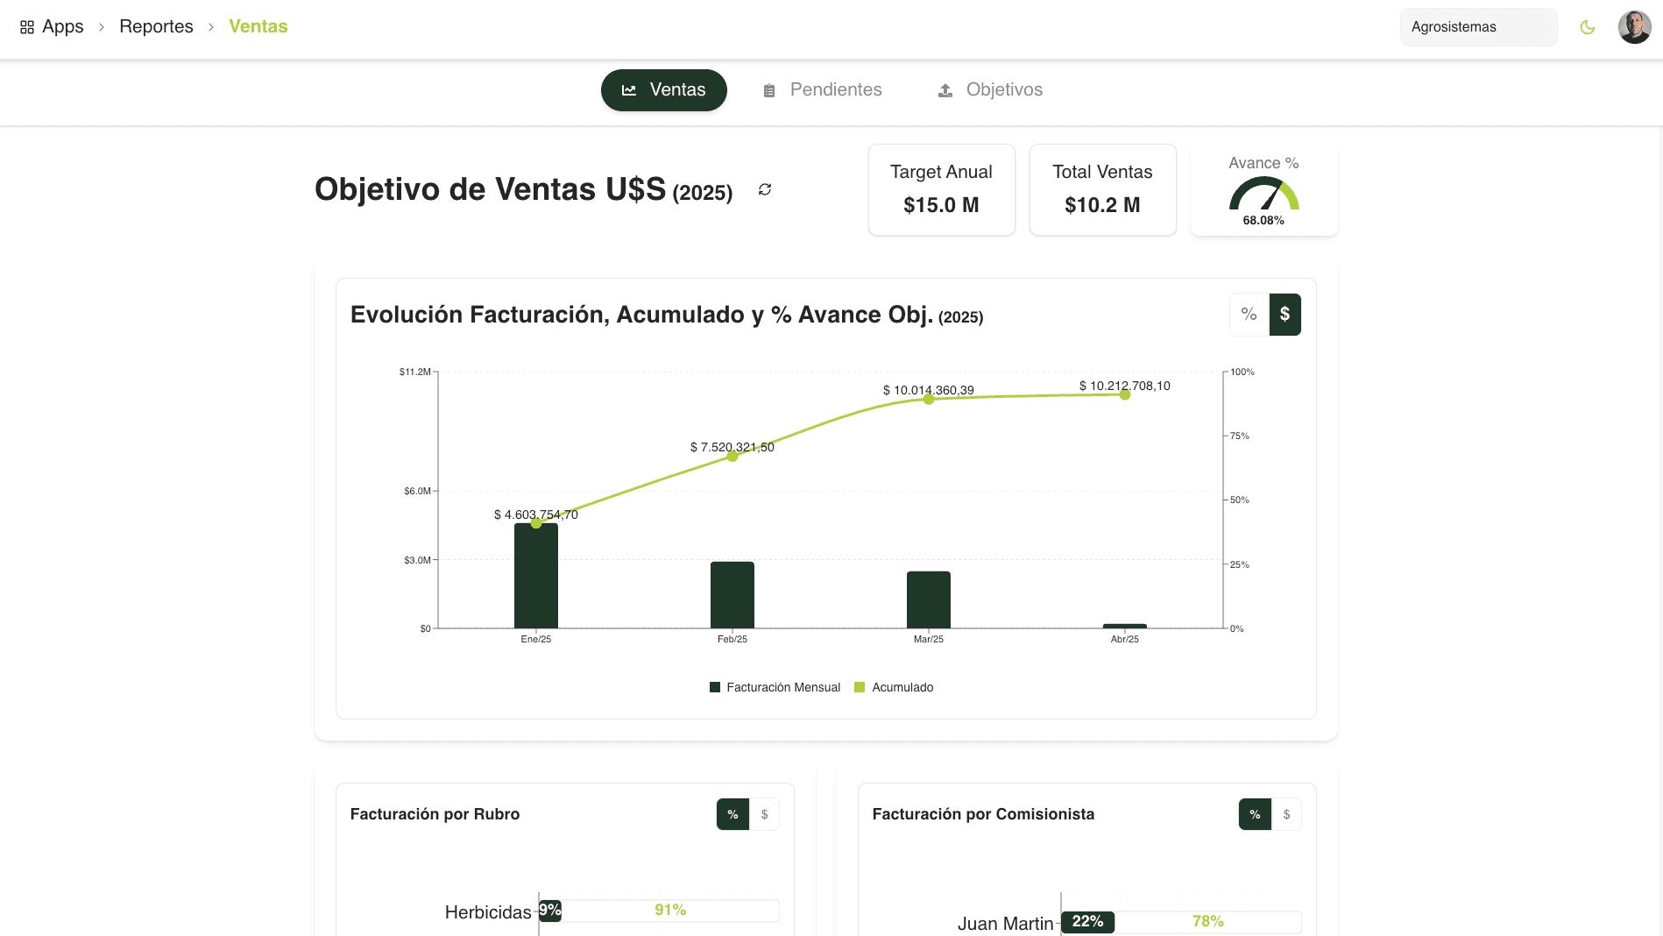Viewport: 1663px width, 936px height.
Task: Switch Evolución chart to percent view
Action: pos(1249,314)
